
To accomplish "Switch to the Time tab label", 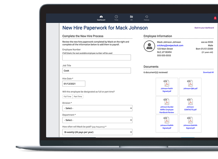I will [x=116, y=20].
